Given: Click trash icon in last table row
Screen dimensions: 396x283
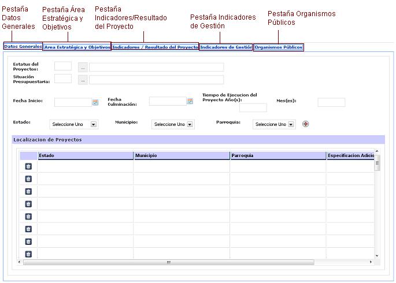Looking at the screenshot, I should click(x=28, y=254).
